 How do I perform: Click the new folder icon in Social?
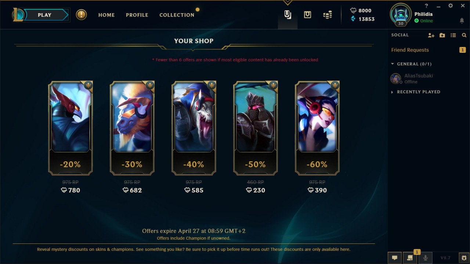[442, 35]
